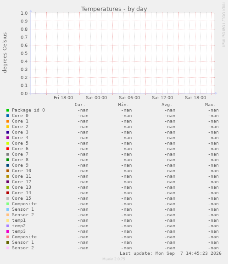Click the salmon-colored Composite swatch
Screen dimensions: 228x264
coord(8,237)
